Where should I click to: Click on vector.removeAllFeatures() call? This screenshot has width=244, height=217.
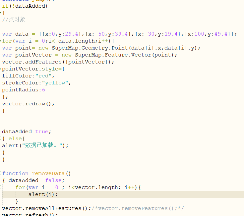pyautogui.click(x=46, y=208)
